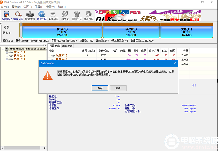Open the 工具(T) menu
Image resolution: width=218 pixels, height=151 pixels.
click(39, 7)
